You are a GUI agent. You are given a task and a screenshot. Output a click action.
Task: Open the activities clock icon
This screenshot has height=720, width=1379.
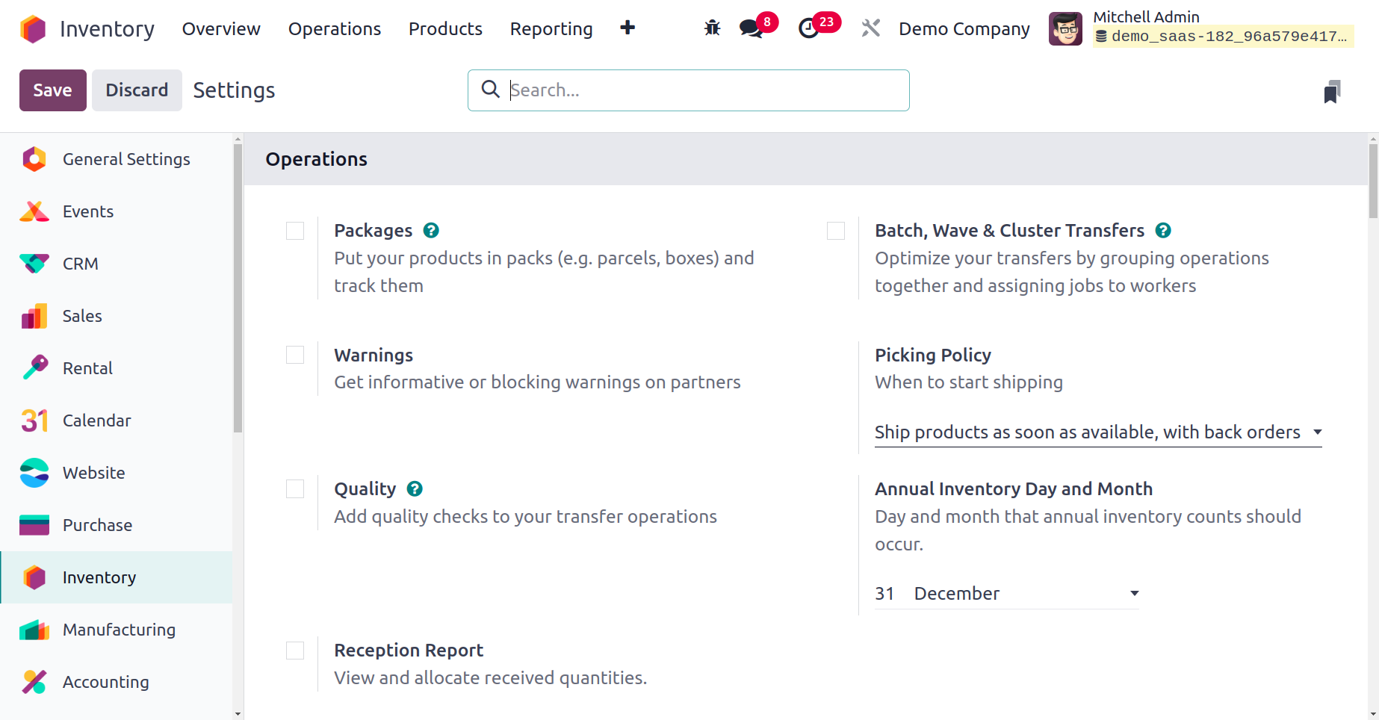[x=809, y=28]
